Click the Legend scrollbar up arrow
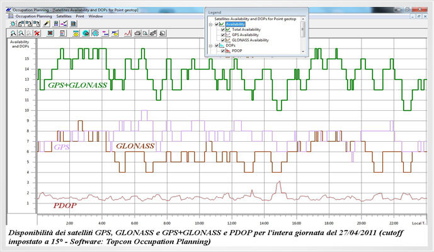 click(x=303, y=19)
